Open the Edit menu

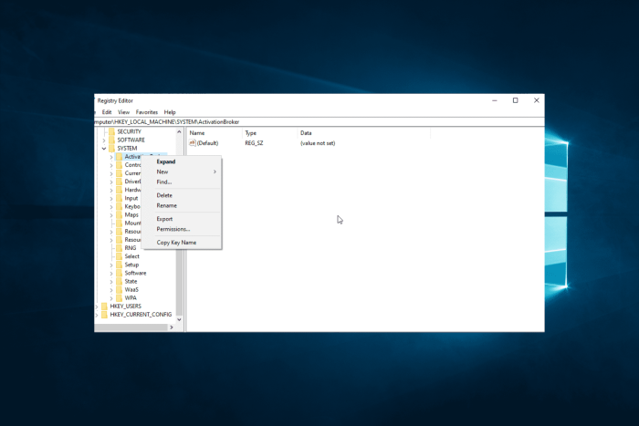click(x=107, y=112)
